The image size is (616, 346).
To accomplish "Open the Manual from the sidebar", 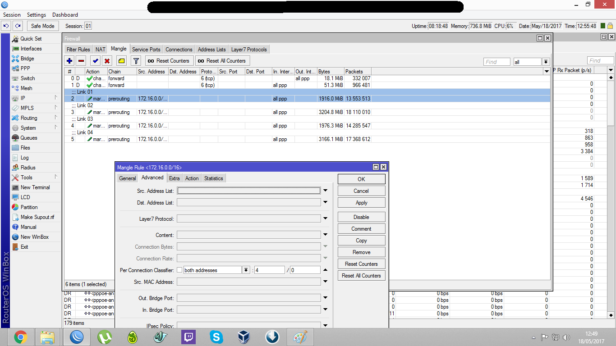I will click(x=28, y=227).
